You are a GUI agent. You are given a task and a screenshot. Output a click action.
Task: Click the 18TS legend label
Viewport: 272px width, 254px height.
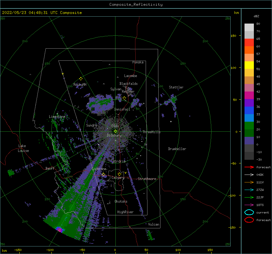point(260,205)
